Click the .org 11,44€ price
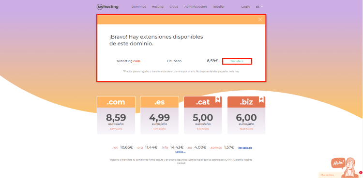This screenshot has width=363, height=178. coord(147,147)
